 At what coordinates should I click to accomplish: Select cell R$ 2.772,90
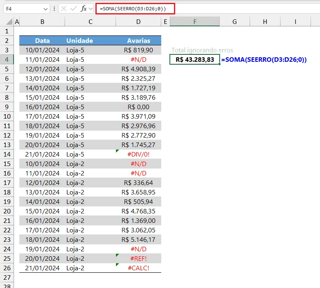(x=138, y=135)
